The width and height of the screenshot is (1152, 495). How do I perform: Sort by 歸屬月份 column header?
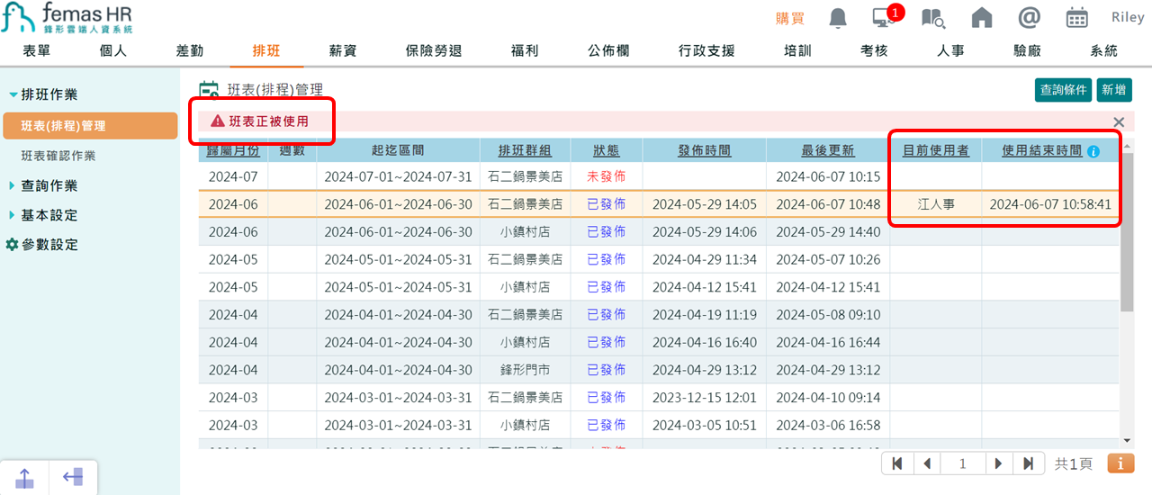point(233,151)
